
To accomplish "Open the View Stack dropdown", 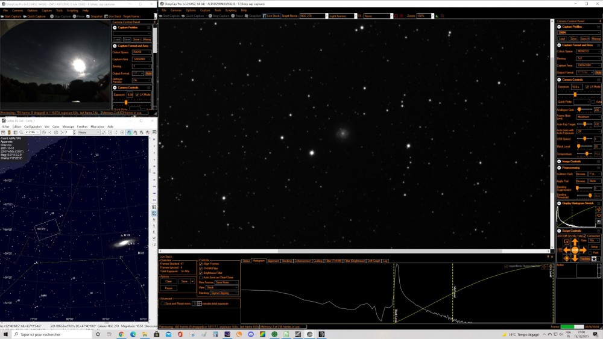I will tap(223, 288).
